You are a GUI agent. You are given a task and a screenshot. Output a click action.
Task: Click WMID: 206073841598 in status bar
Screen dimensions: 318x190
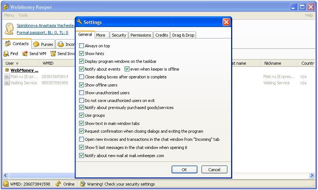click(30, 184)
